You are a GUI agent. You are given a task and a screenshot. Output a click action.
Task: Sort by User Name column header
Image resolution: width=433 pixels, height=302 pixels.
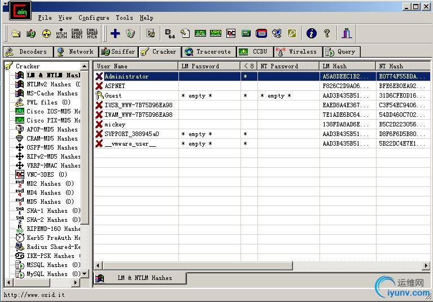136,66
